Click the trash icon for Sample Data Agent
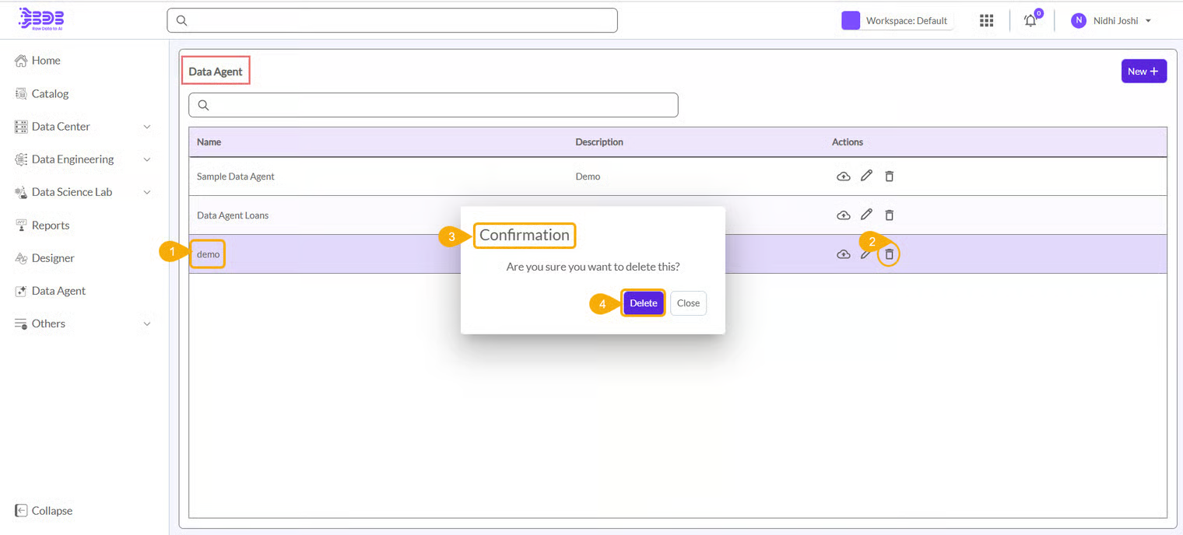The width and height of the screenshot is (1183, 535). click(x=889, y=177)
